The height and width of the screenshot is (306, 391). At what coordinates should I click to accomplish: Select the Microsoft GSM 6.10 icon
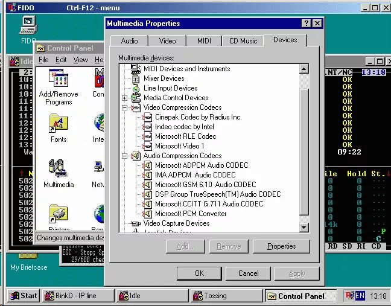coord(147,185)
